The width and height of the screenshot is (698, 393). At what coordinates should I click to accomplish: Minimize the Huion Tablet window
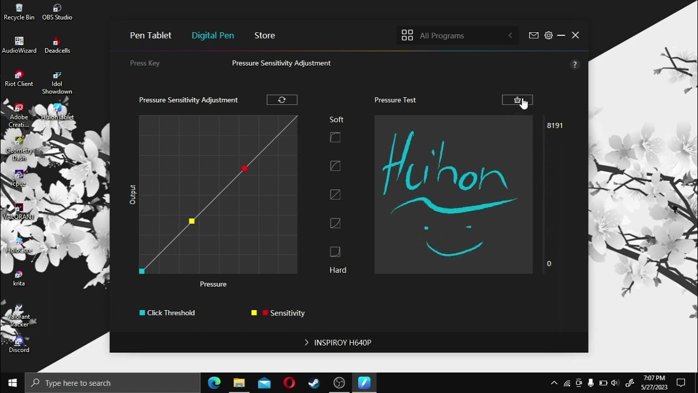pyautogui.click(x=561, y=35)
